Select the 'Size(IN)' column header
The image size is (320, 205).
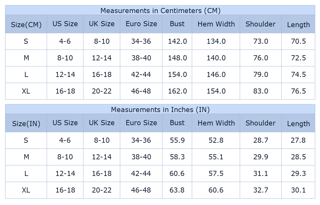(x=26, y=124)
